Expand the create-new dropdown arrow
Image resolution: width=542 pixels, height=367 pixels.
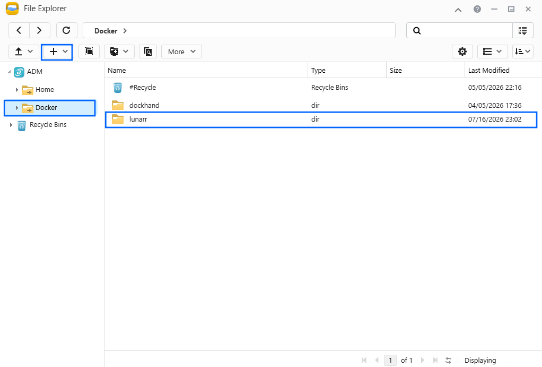pos(65,52)
